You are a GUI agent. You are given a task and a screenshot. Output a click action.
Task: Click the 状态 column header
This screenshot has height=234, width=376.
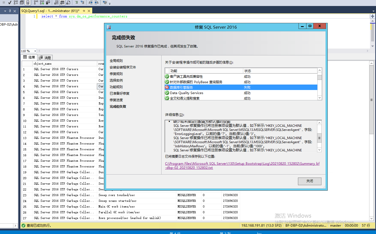280,71
